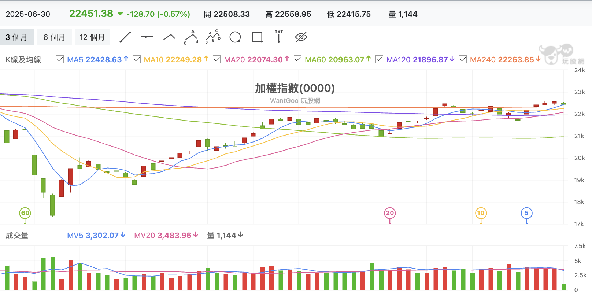
Task: Click the MA10 22249.28 label
Action: 176,59
